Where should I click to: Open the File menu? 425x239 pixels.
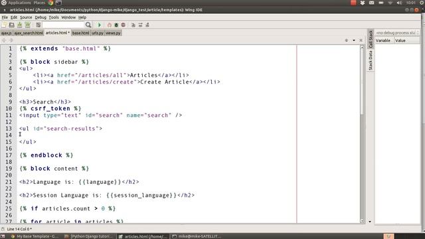(5, 17)
